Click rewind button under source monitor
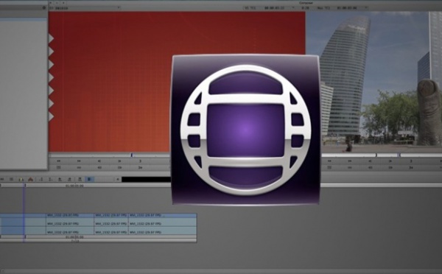 [59, 161]
